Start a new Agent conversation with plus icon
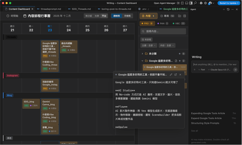 (224, 9)
